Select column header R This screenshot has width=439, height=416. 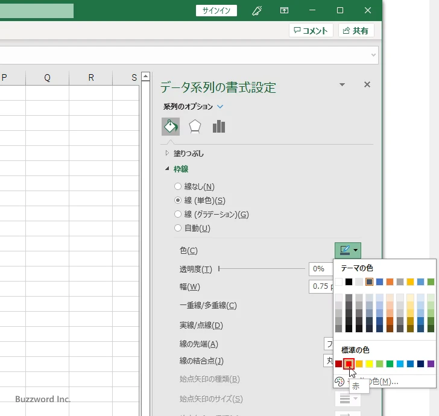point(91,78)
